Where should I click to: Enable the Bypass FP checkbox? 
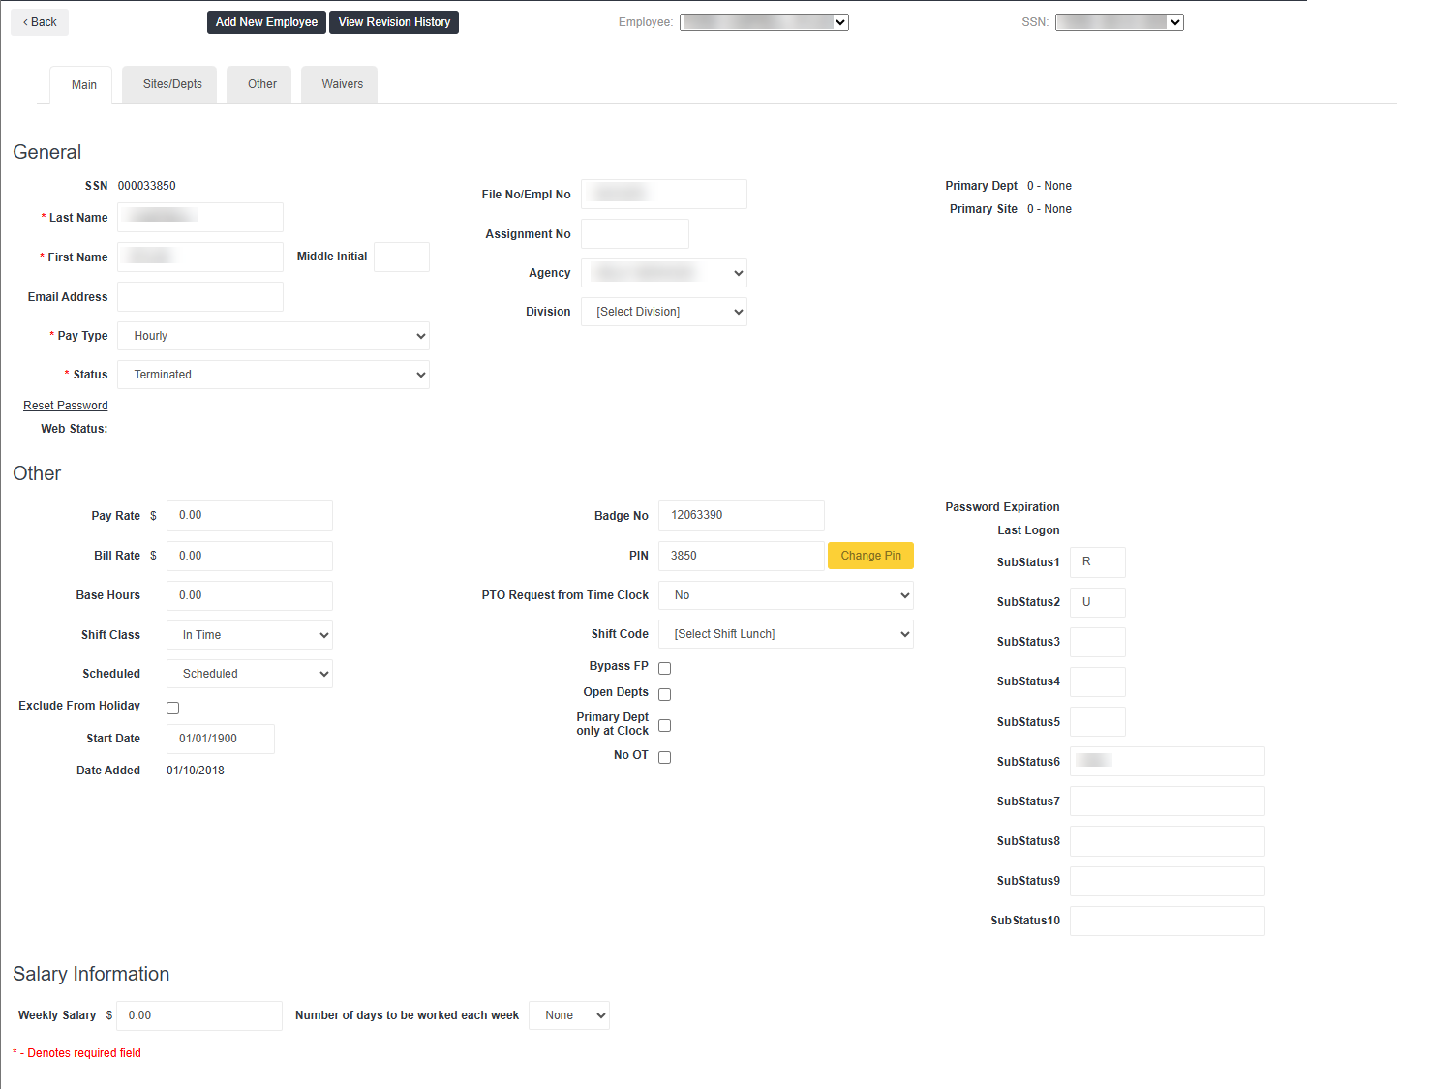click(x=664, y=668)
